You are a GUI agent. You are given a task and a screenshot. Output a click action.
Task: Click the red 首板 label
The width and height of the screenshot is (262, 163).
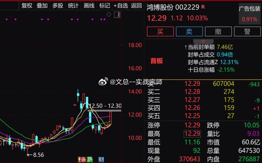pos(157,61)
